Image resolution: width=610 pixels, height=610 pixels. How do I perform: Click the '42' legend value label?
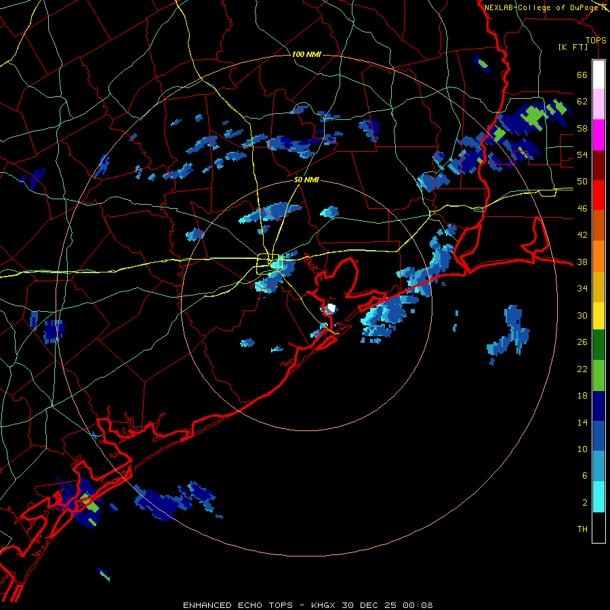(x=582, y=235)
